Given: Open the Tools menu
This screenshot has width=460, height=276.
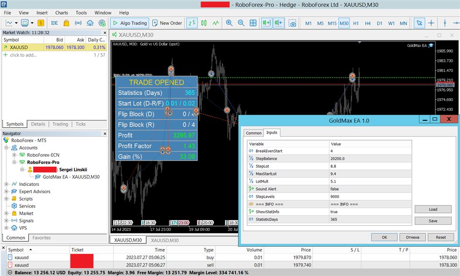Looking at the screenshot, I should pyautogui.click(x=81, y=12).
